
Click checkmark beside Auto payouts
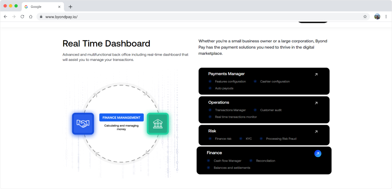210,88
